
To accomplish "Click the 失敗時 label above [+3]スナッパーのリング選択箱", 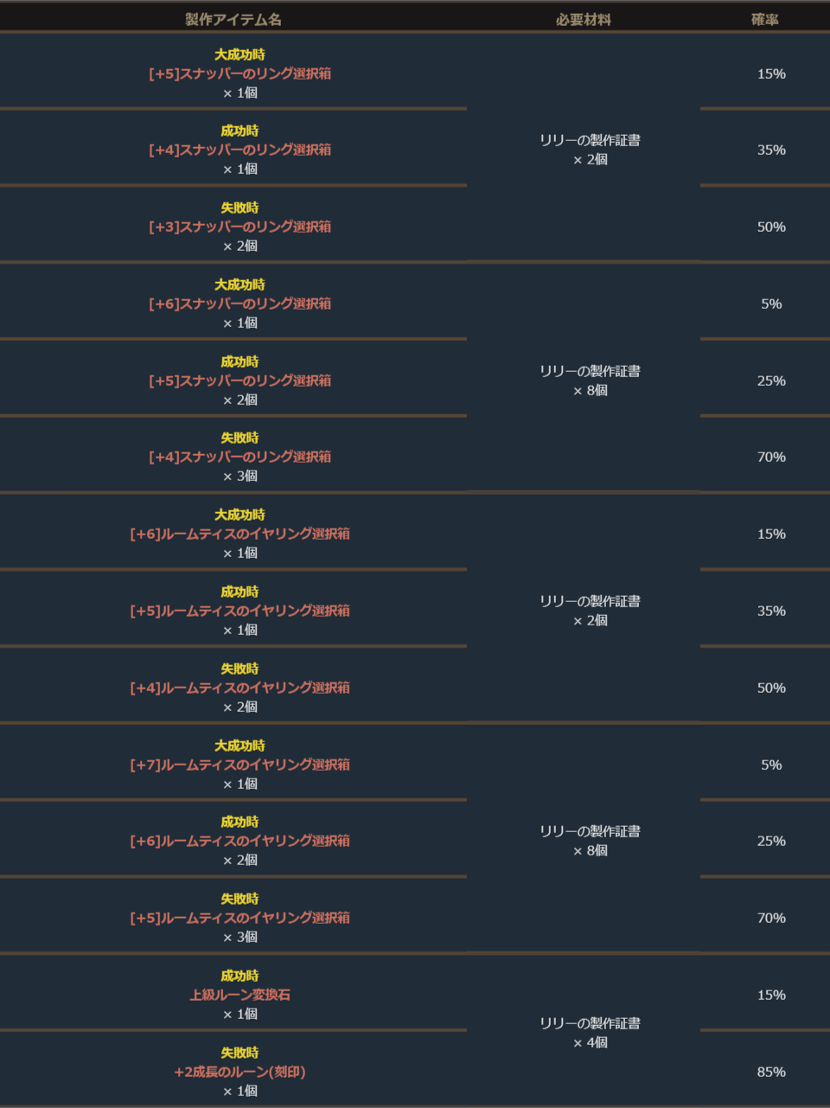I will 239,208.
